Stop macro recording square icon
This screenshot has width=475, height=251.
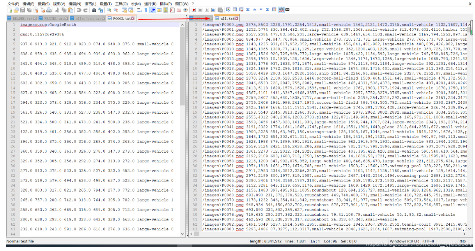200,10
